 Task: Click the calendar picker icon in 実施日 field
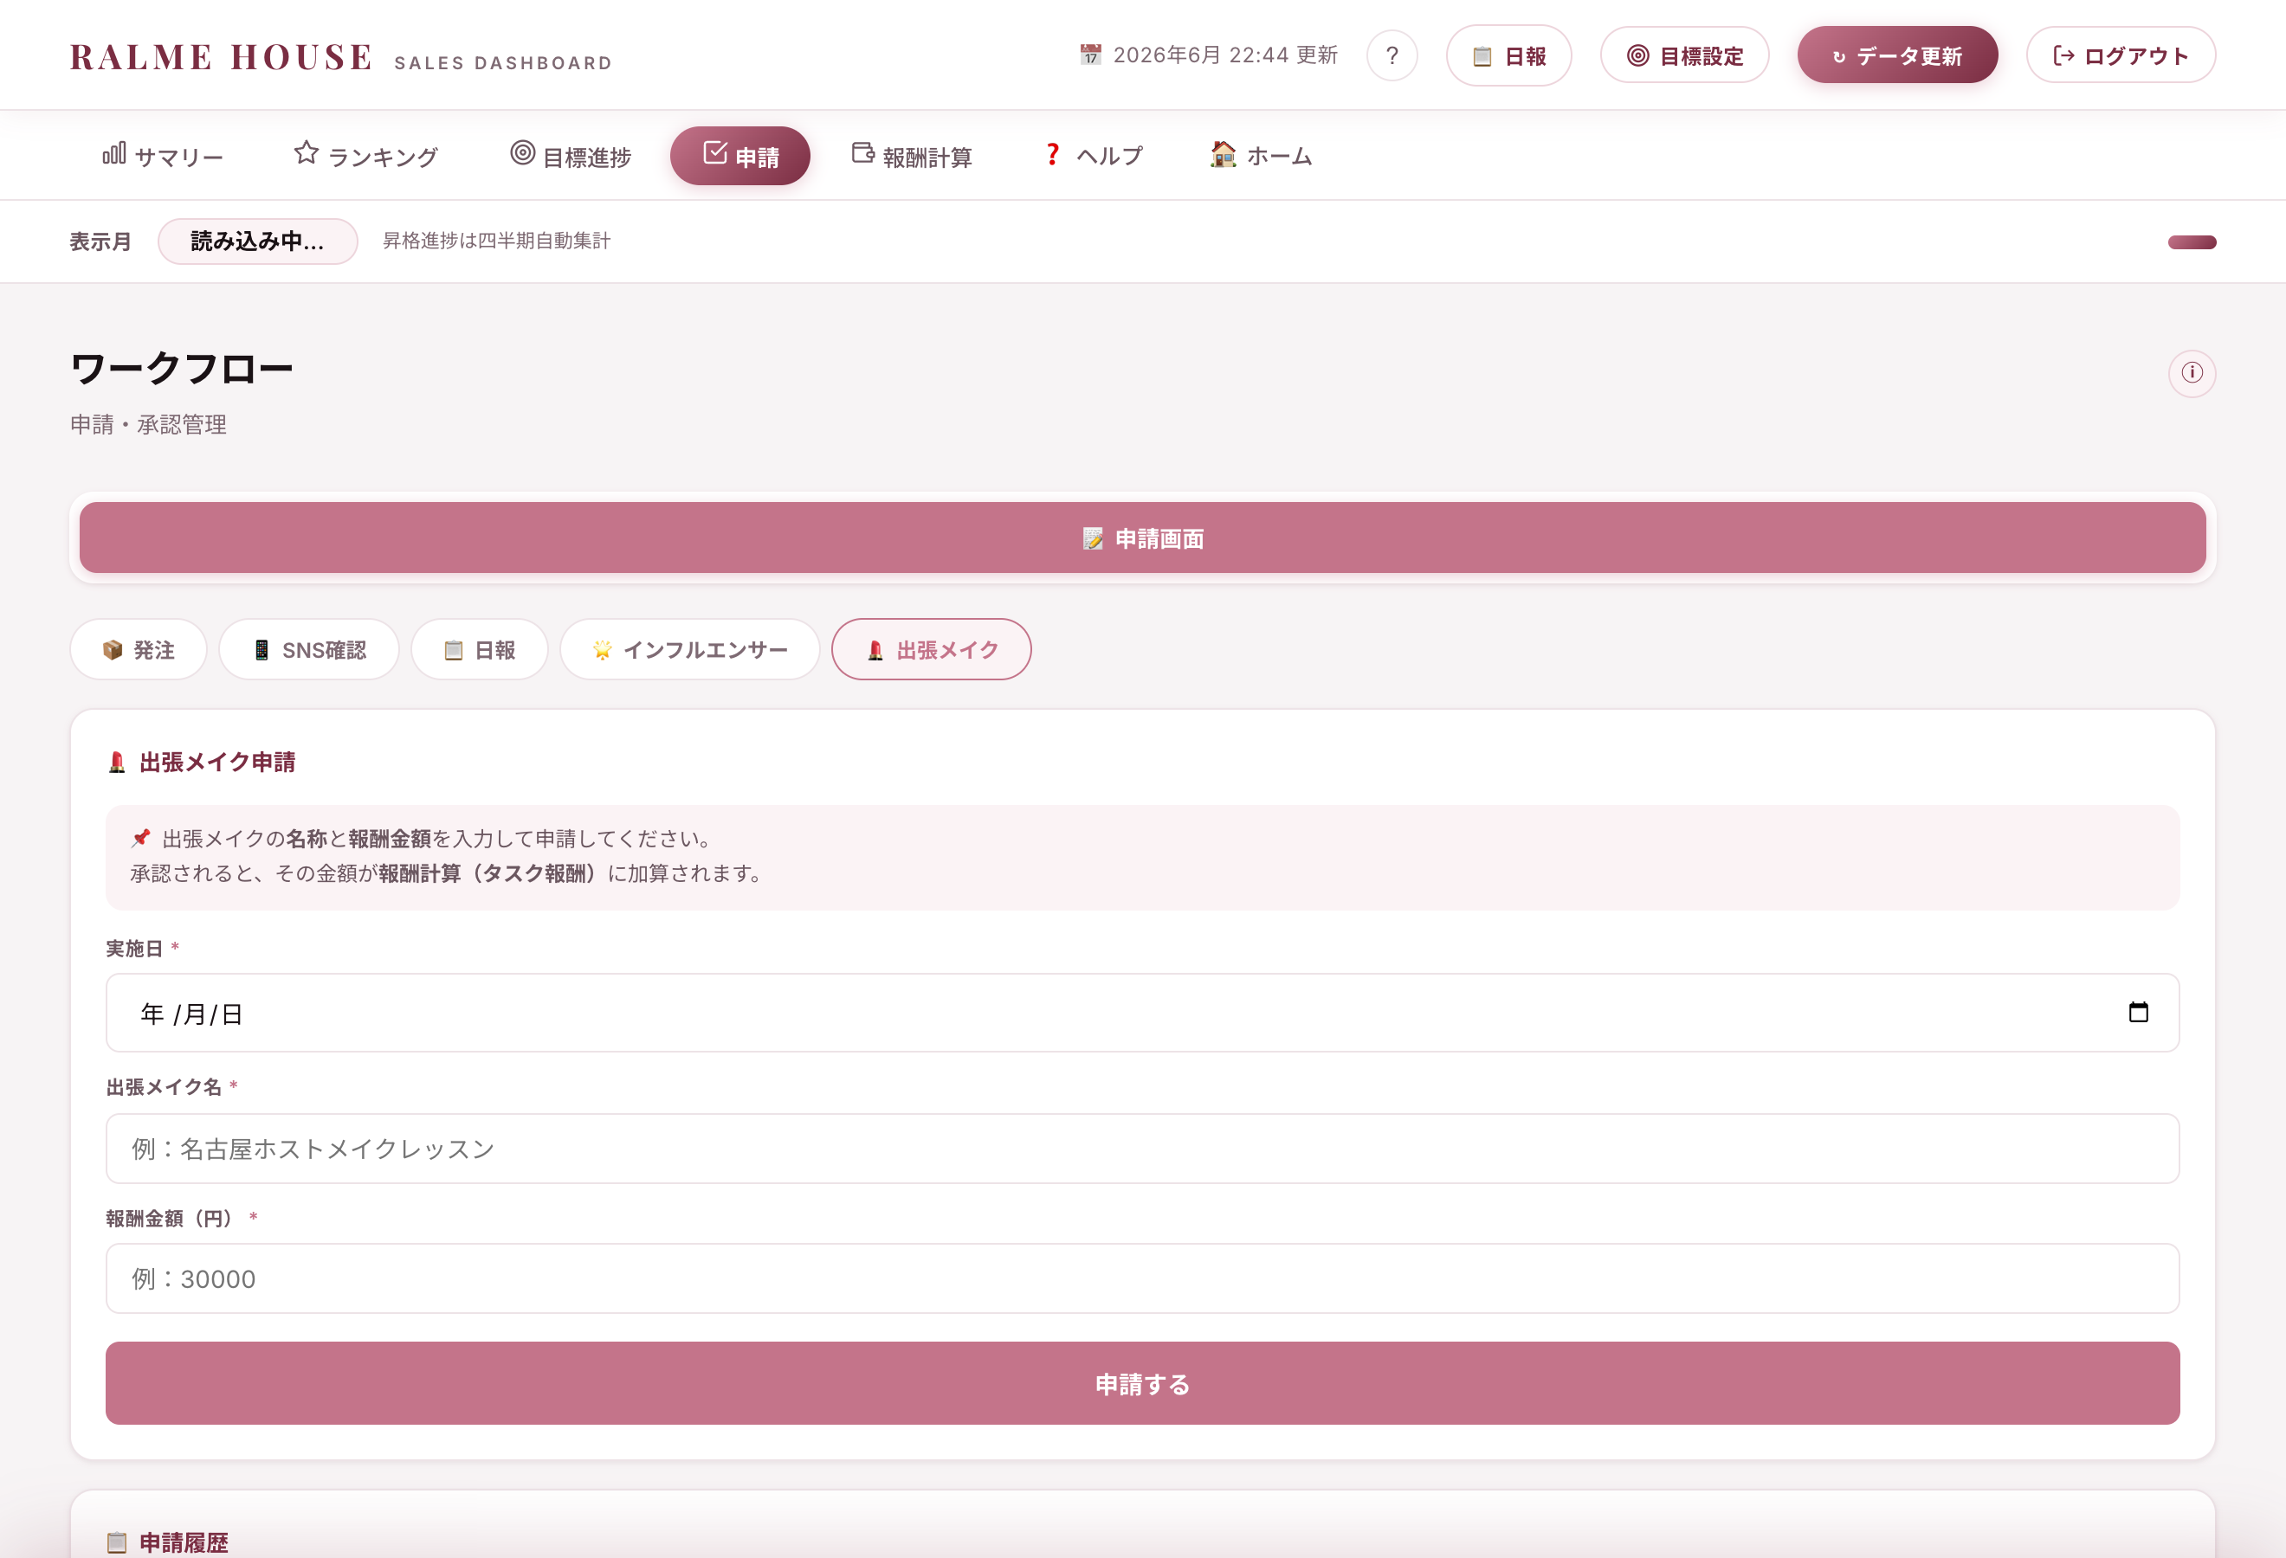[x=2137, y=1013]
